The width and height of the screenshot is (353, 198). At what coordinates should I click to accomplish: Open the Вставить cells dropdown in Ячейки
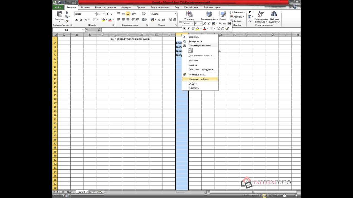[237, 12]
